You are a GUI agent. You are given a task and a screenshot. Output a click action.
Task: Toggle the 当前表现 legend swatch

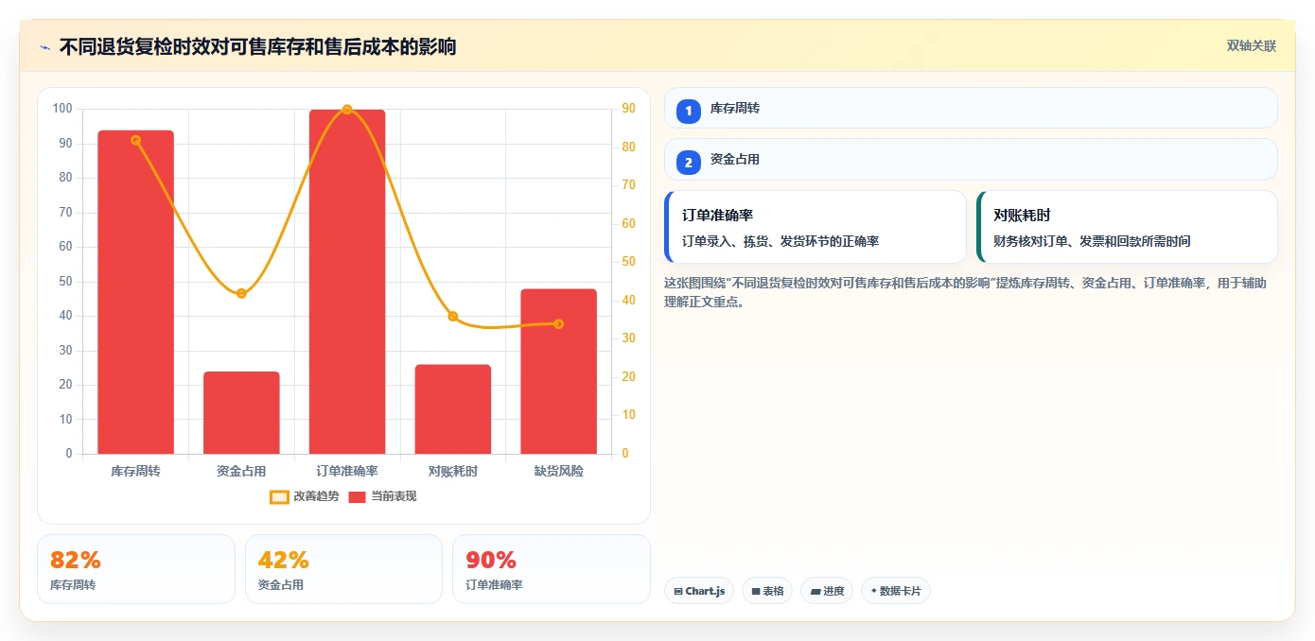pyautogui.click(x=357, y=496)
